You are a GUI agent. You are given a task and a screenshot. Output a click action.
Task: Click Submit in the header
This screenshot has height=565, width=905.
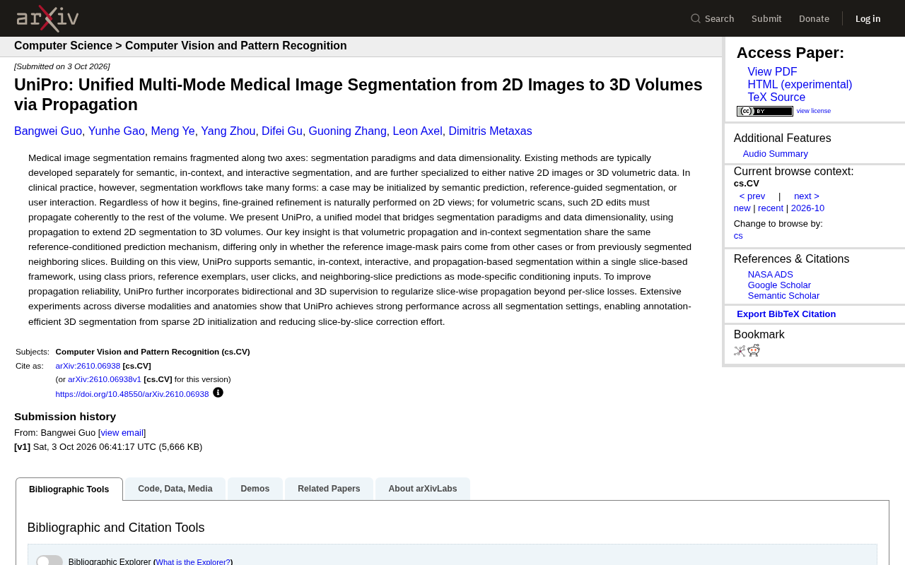766,18
